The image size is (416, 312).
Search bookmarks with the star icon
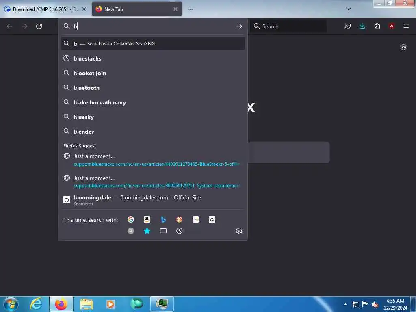(147, 231)
